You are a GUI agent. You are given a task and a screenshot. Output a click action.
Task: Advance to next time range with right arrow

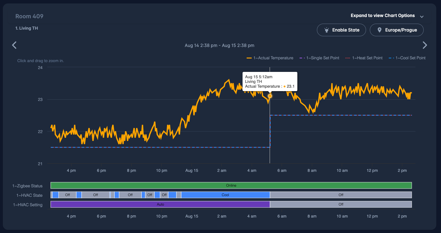[x=425, y=45]
